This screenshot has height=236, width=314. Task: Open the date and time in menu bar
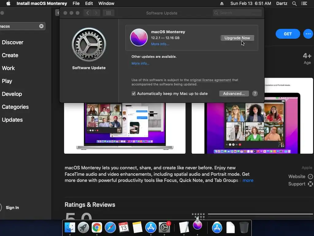click(x=251, y=3)
